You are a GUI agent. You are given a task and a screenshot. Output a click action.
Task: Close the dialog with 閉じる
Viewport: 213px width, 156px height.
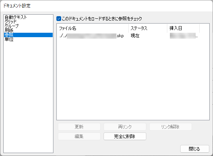[195, 149]
